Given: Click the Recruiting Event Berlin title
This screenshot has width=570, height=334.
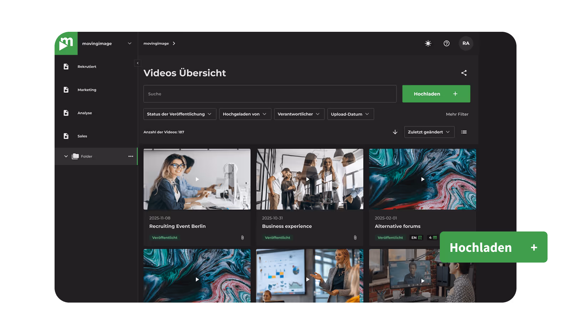Looking at the screenshot, I should 177,226.
